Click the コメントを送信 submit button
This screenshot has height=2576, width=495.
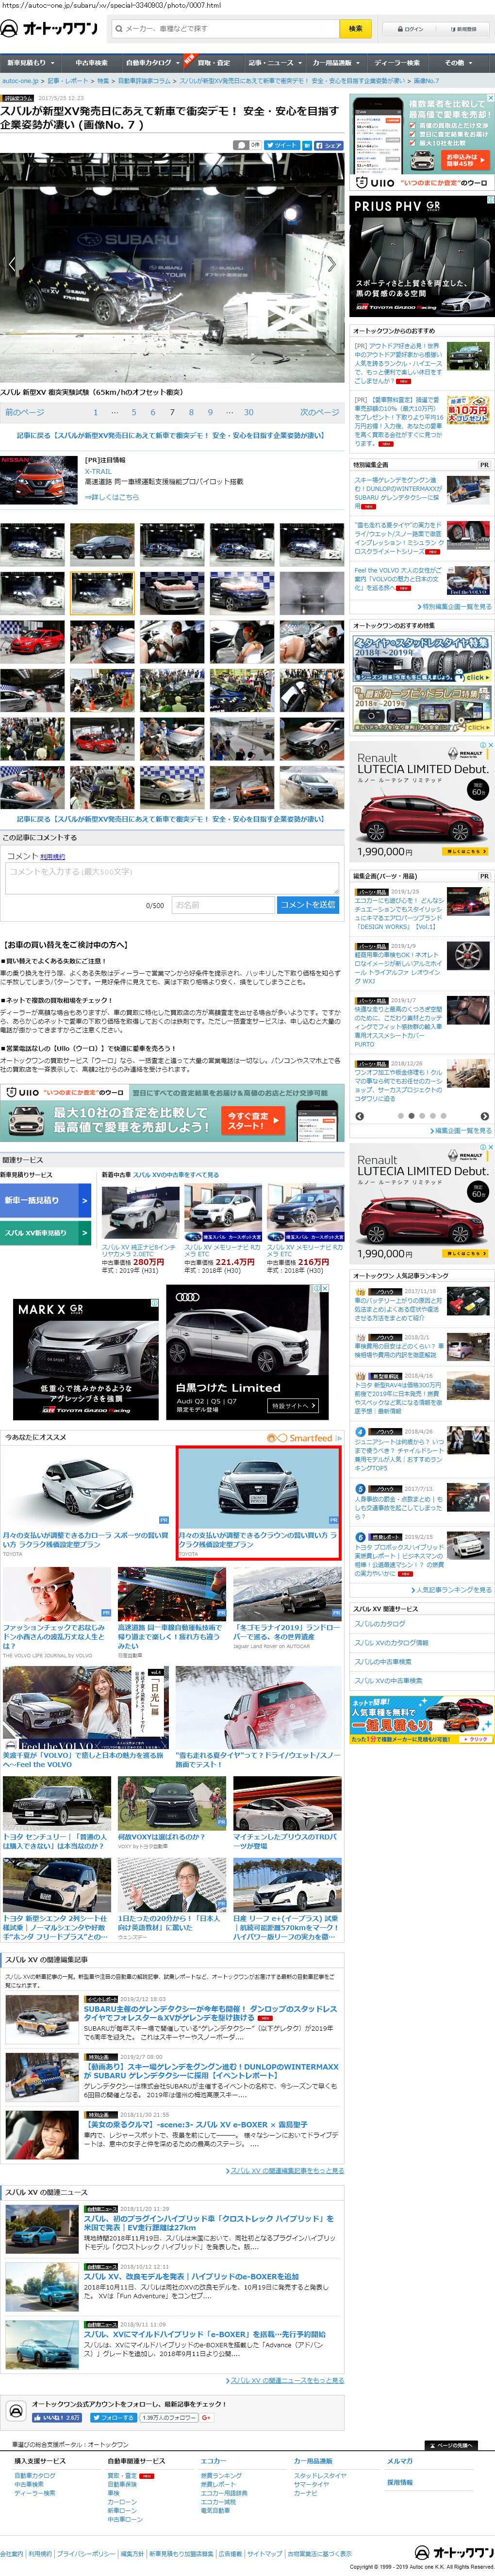pyautogui.click(x=307, y=905)
